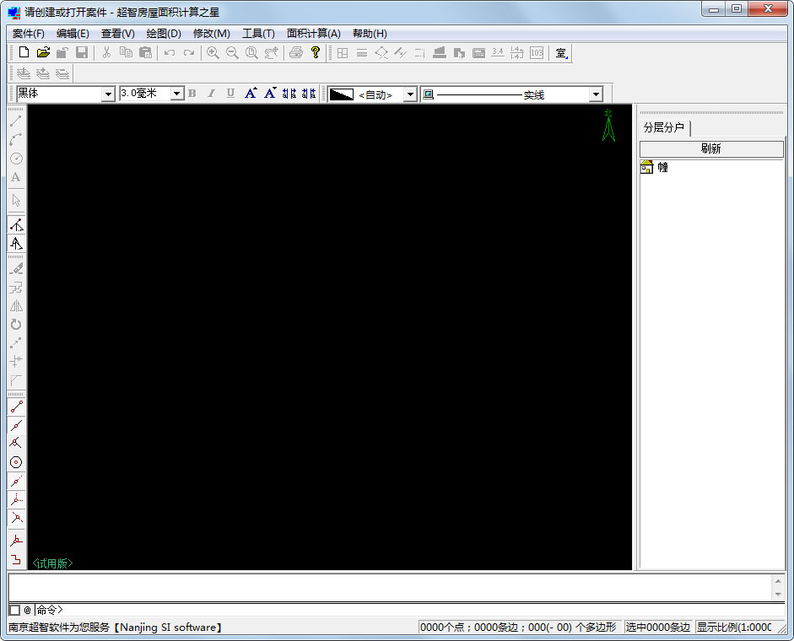
Task: Open the <自动> color dropdown
Action: point(410,94)
